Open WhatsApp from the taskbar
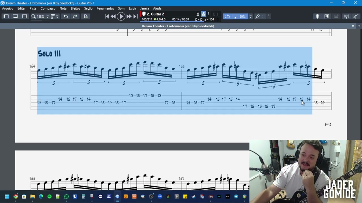 [66, 197]
